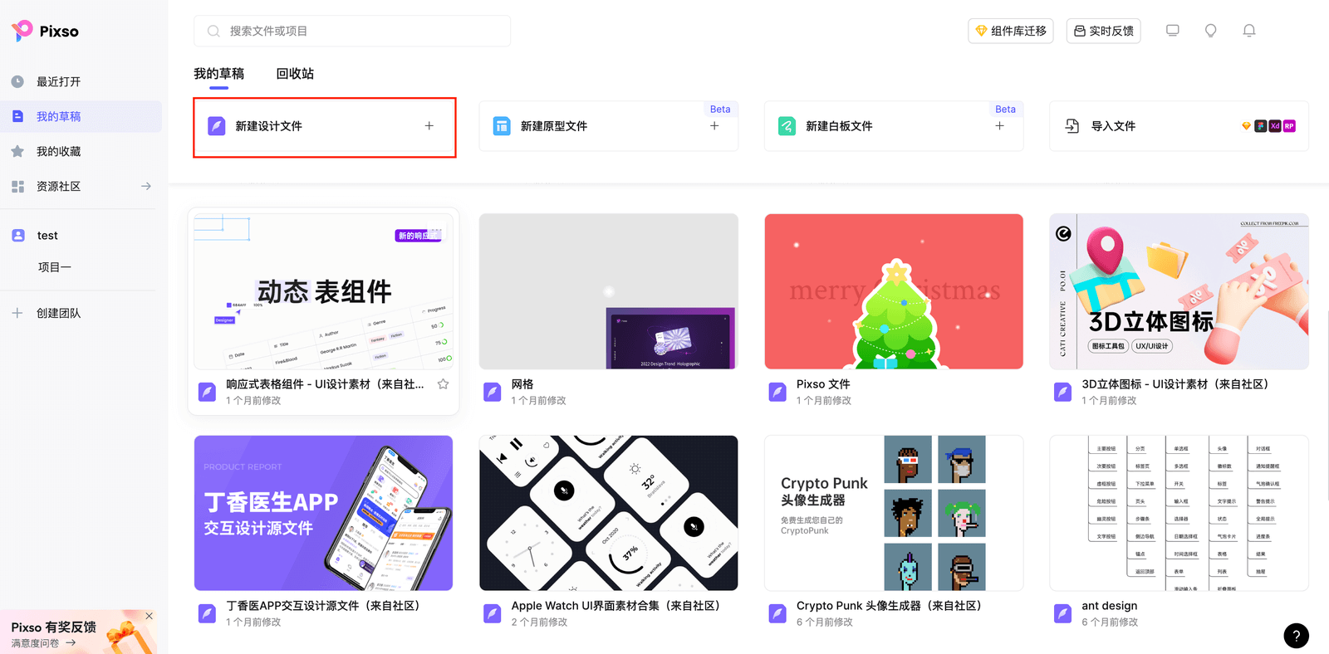Click the plus icon on 新建白板文件
Screen dimensions: 1329x654
coord(1000,126)
